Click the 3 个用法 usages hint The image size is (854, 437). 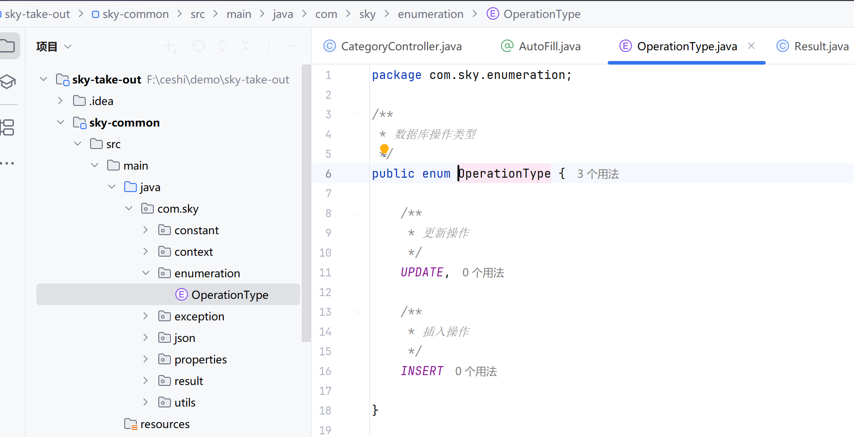click(598, 174)
